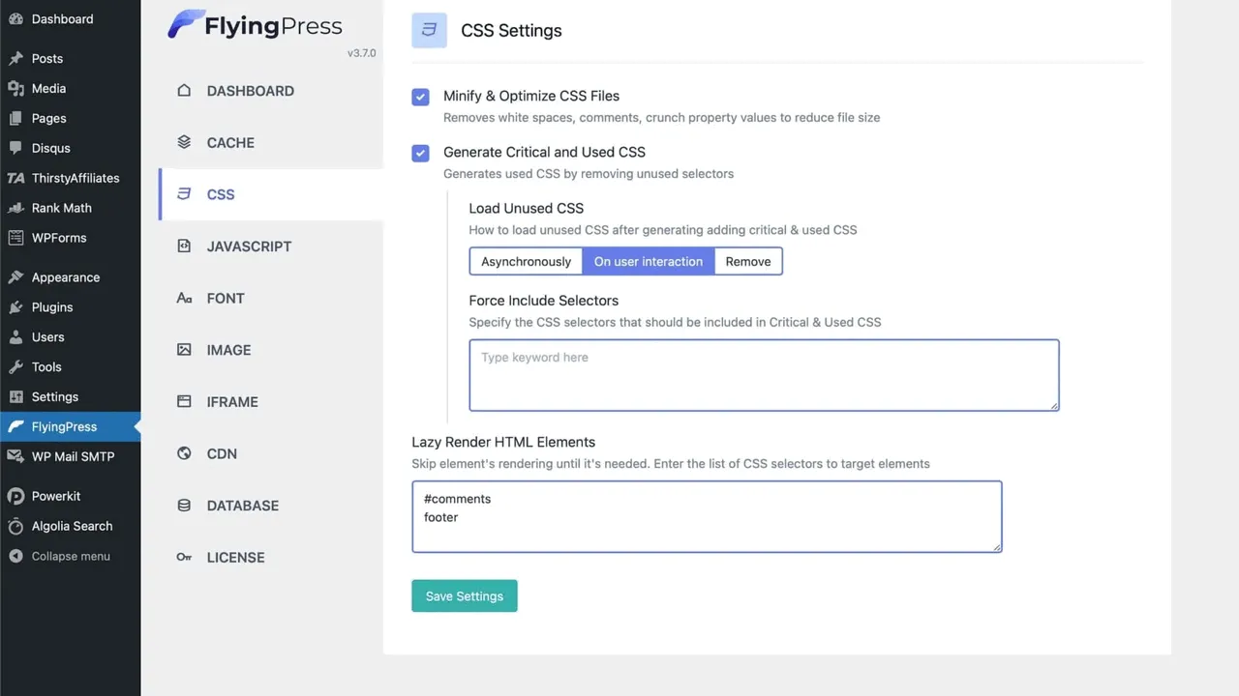
Task: Uncheck Generate Critical and Used CSS
Action: [420, 153]
